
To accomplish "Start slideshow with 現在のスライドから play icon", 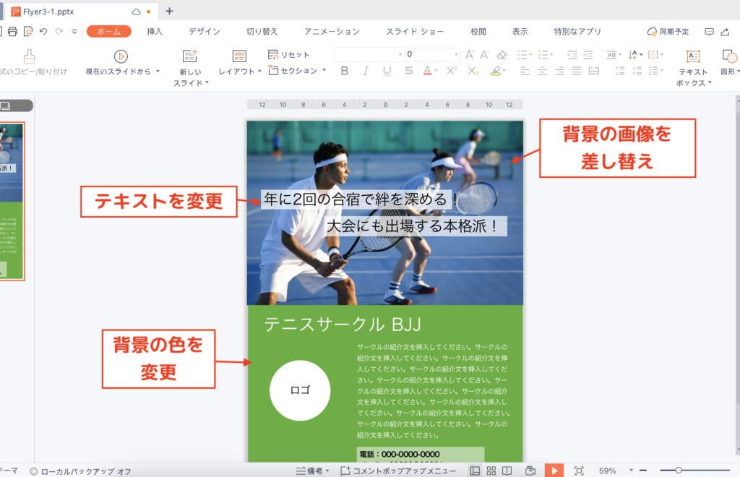I will pyautogui.click(x=121, y=56).
